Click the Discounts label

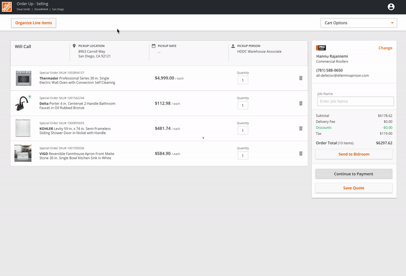click(x=323, y=128)
